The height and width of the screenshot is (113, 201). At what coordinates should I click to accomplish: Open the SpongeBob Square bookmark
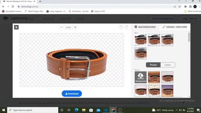pyautogui.click(x=12, y=11)
